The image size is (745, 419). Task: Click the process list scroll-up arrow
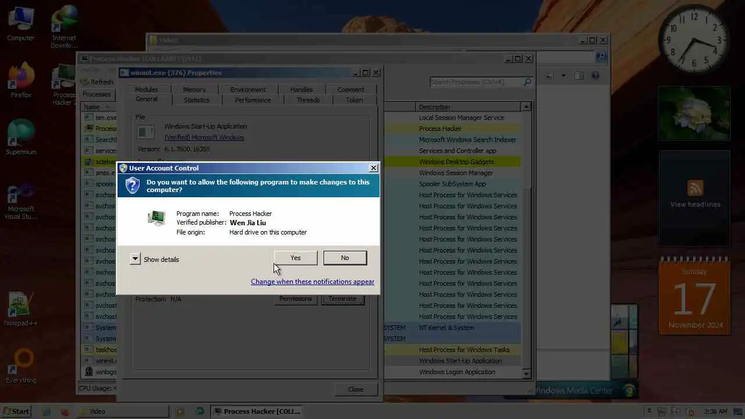click(526, 107)
